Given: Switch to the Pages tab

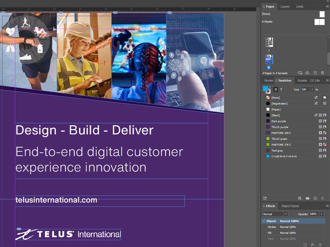Looking at the screenshot, I should [x=270, y=6].
